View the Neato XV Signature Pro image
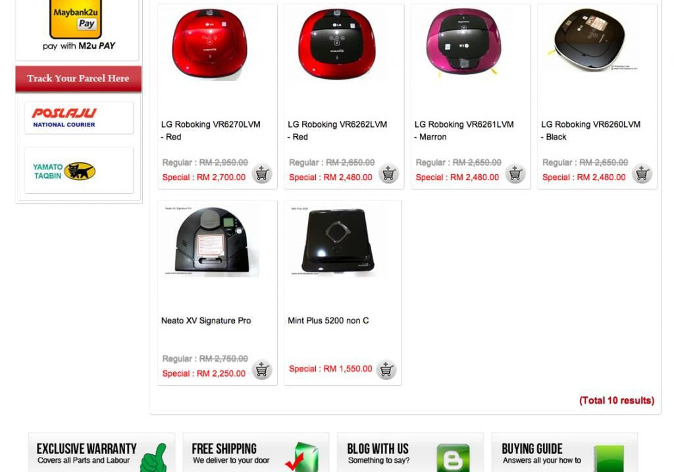This screenshot has height=472, width=674. (212, 241)
